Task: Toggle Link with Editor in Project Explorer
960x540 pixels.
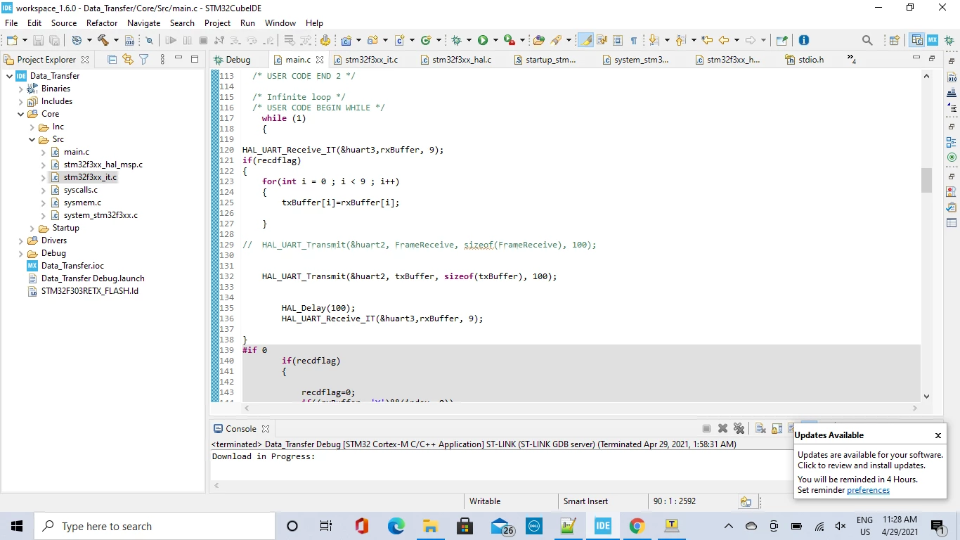Action: [x=128, y=60]
